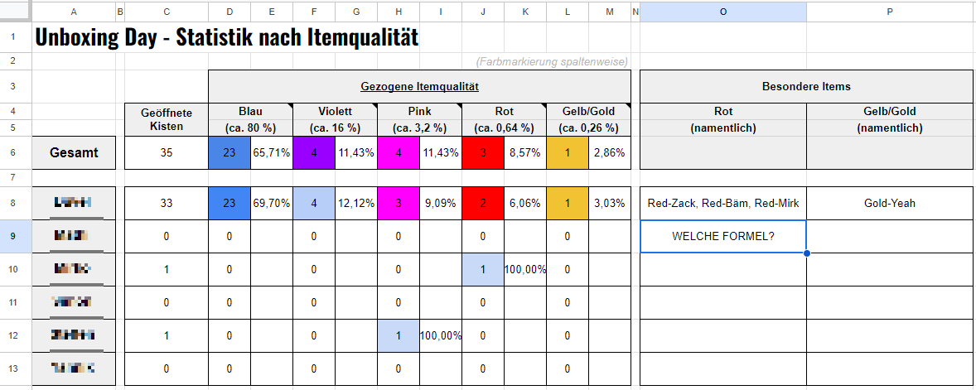Select the Gezogene Itemqualität header cell

click(x=419, y=86)
